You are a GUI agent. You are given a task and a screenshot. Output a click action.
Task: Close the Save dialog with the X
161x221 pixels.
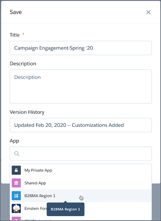(148, 12)
